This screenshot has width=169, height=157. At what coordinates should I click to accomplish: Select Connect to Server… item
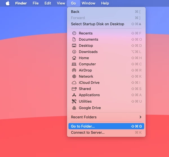(x=106, y=132)
